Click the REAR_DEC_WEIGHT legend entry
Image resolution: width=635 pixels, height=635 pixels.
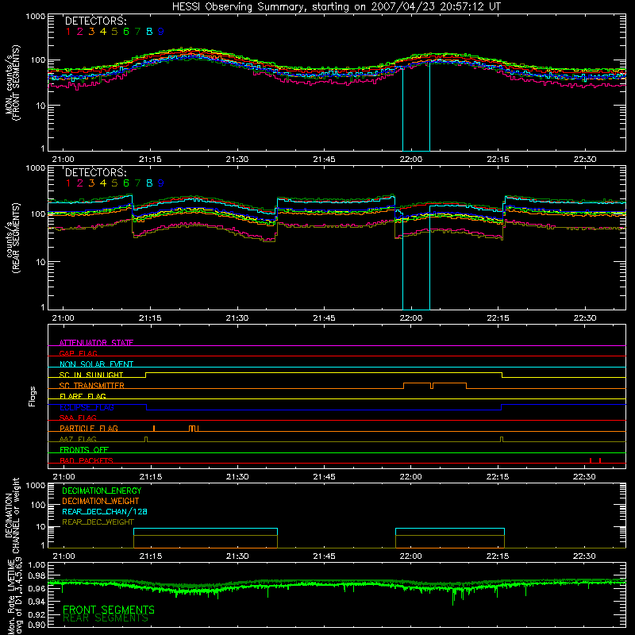(x=98, y=522)
